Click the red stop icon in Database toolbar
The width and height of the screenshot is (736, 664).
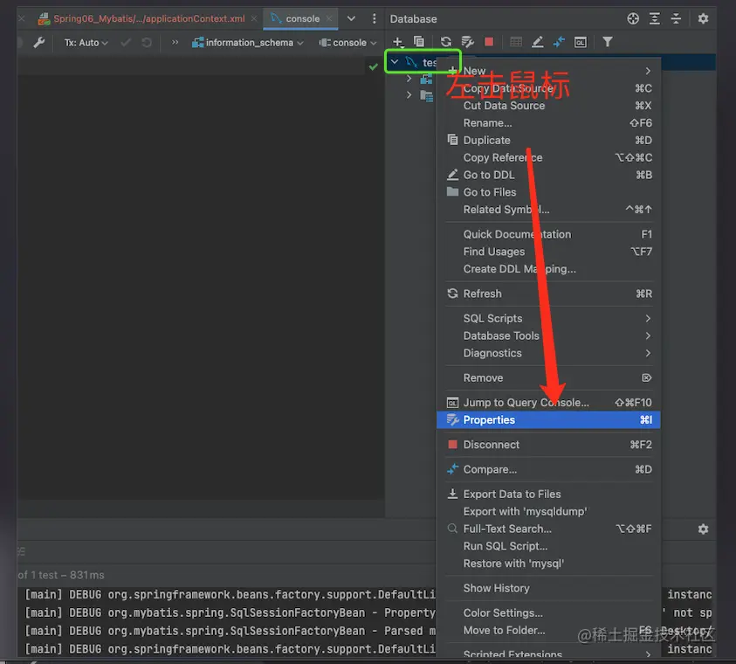[x=489, y=42]
